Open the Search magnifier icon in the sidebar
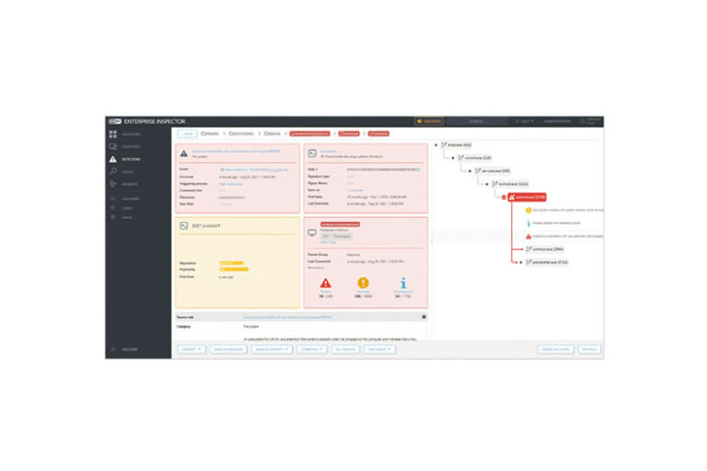The height and width of the screenshot is (471, 707). coord(112,172)
